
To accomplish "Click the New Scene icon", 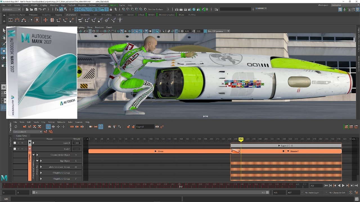I will [27, 9].
